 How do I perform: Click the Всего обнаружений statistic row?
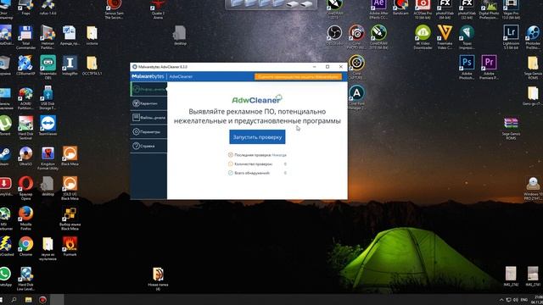[x=257, y=173]
